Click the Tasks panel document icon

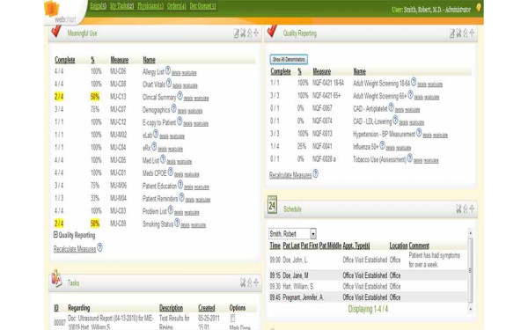(56, 279)
